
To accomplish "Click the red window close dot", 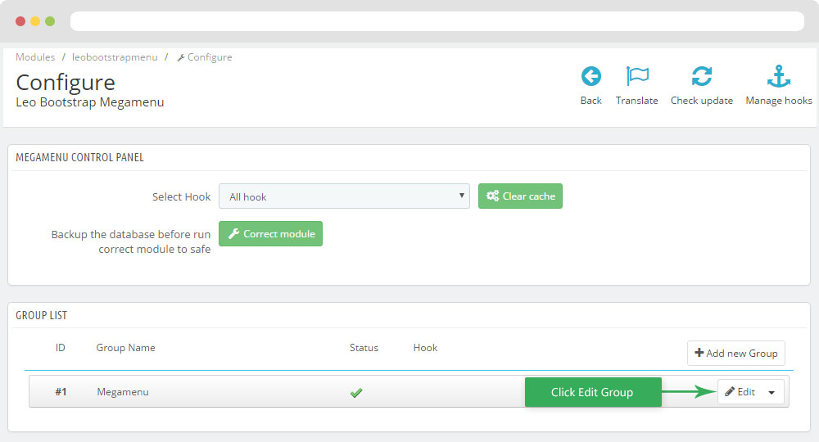I will (20, 21).
